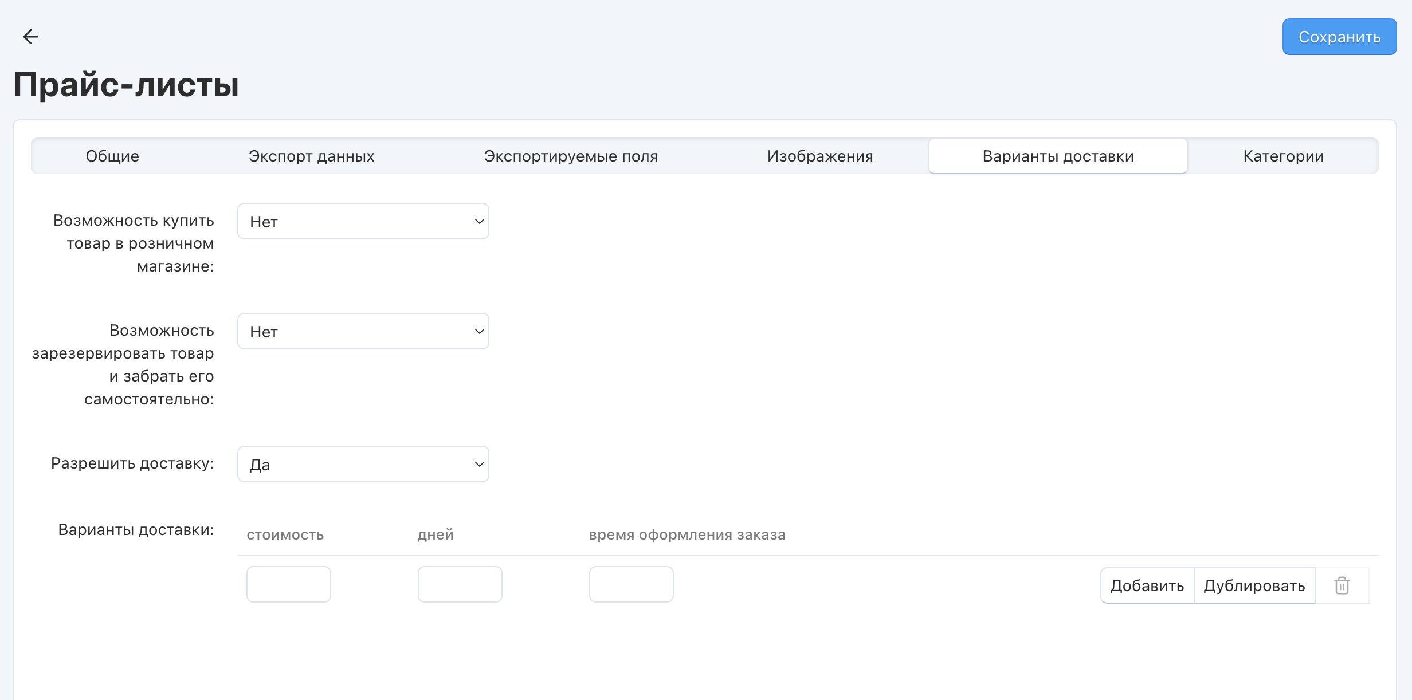Switch to Категории tab
1412x700 pixels.
(1283, 156)
